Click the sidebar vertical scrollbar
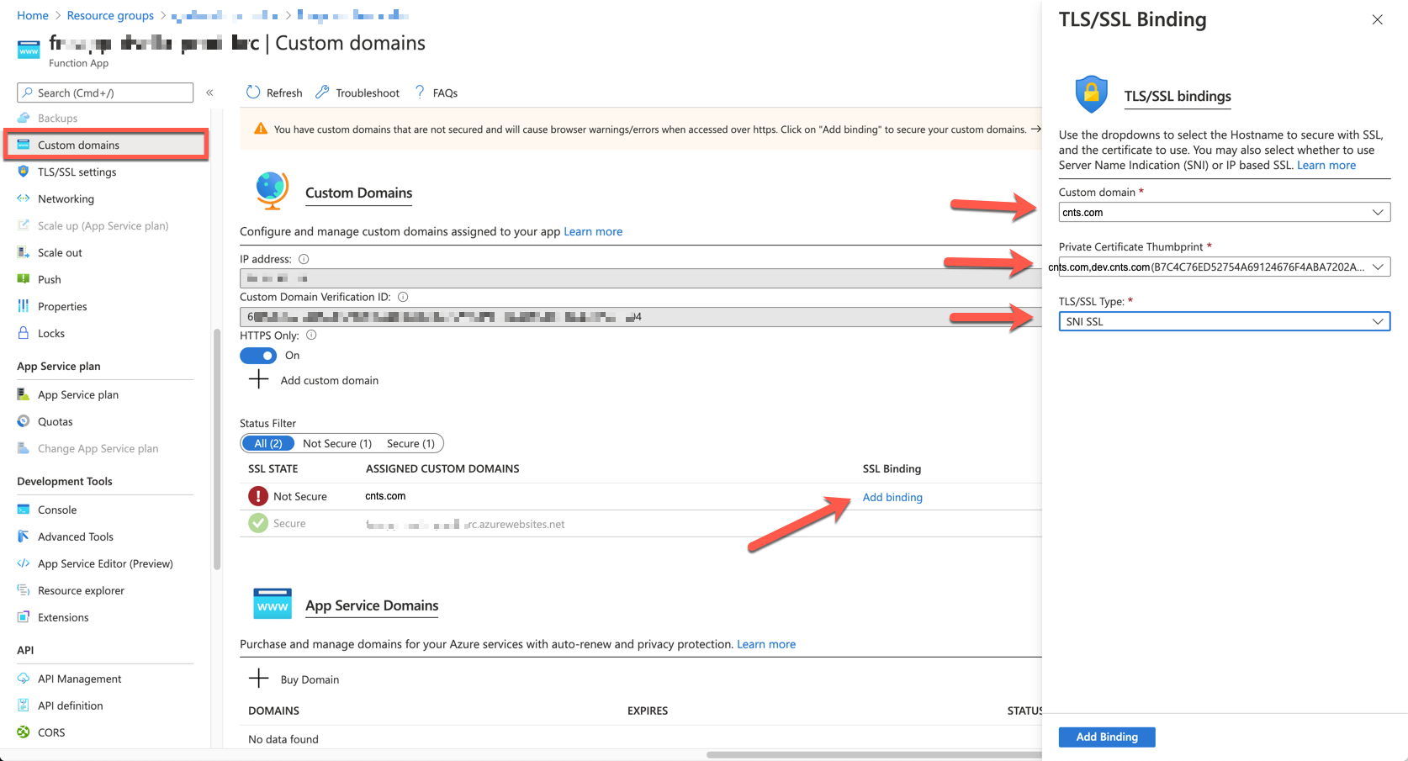Viewport: 1408px width, 761px height. tap(217, 450)
